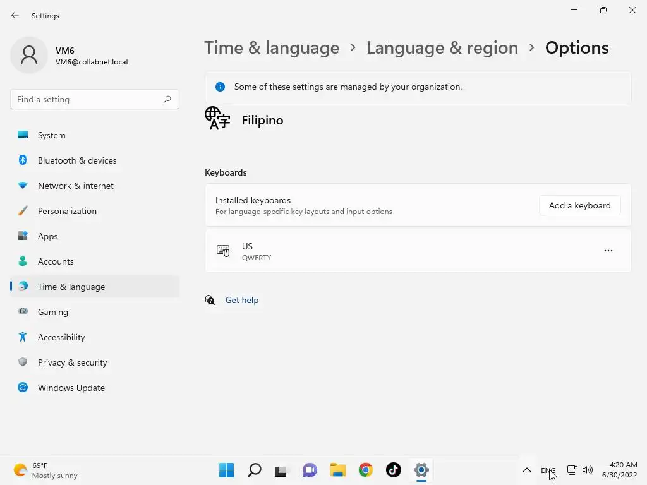
Task: Open the Start menu on taskbar
Action: tap(226, 470)
